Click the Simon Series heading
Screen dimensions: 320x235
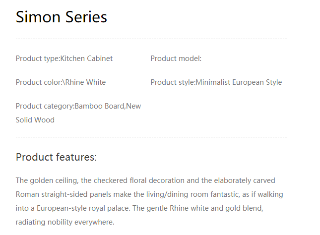(x=61, y=17)
